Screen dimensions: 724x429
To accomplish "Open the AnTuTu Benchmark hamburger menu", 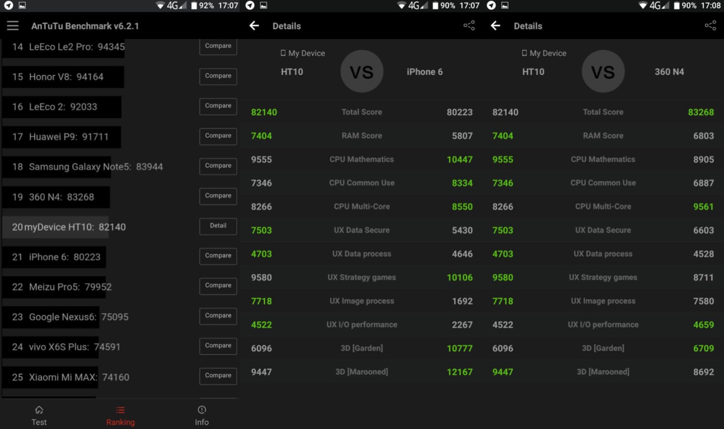I will [13, 26].
